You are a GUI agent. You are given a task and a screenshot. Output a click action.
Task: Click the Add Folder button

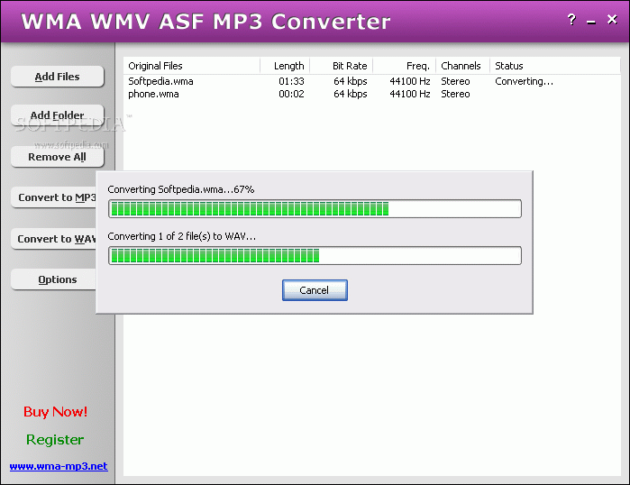click(57, 114)
